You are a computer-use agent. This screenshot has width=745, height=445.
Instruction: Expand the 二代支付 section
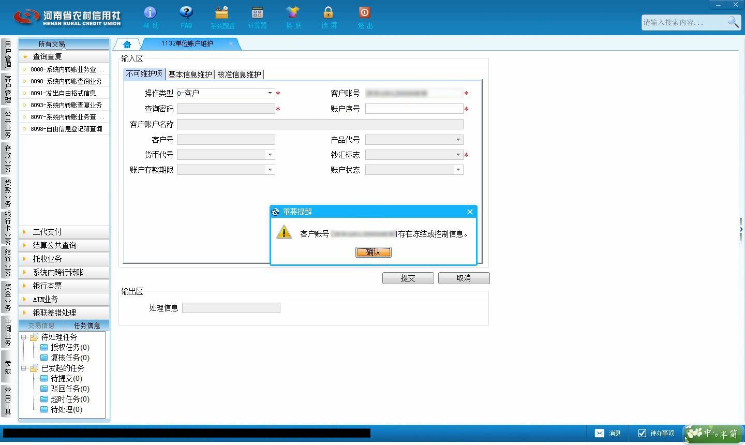coord(64,232)
